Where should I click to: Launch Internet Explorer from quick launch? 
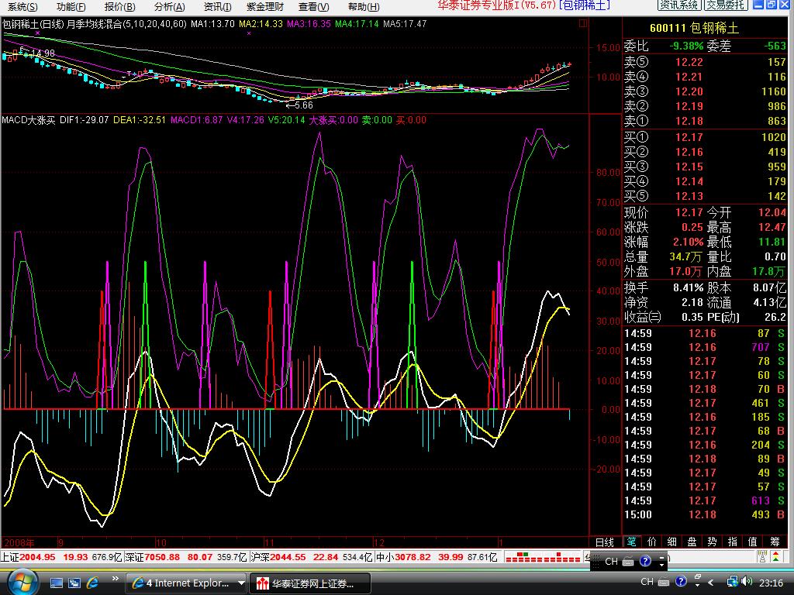pos(92,583)
